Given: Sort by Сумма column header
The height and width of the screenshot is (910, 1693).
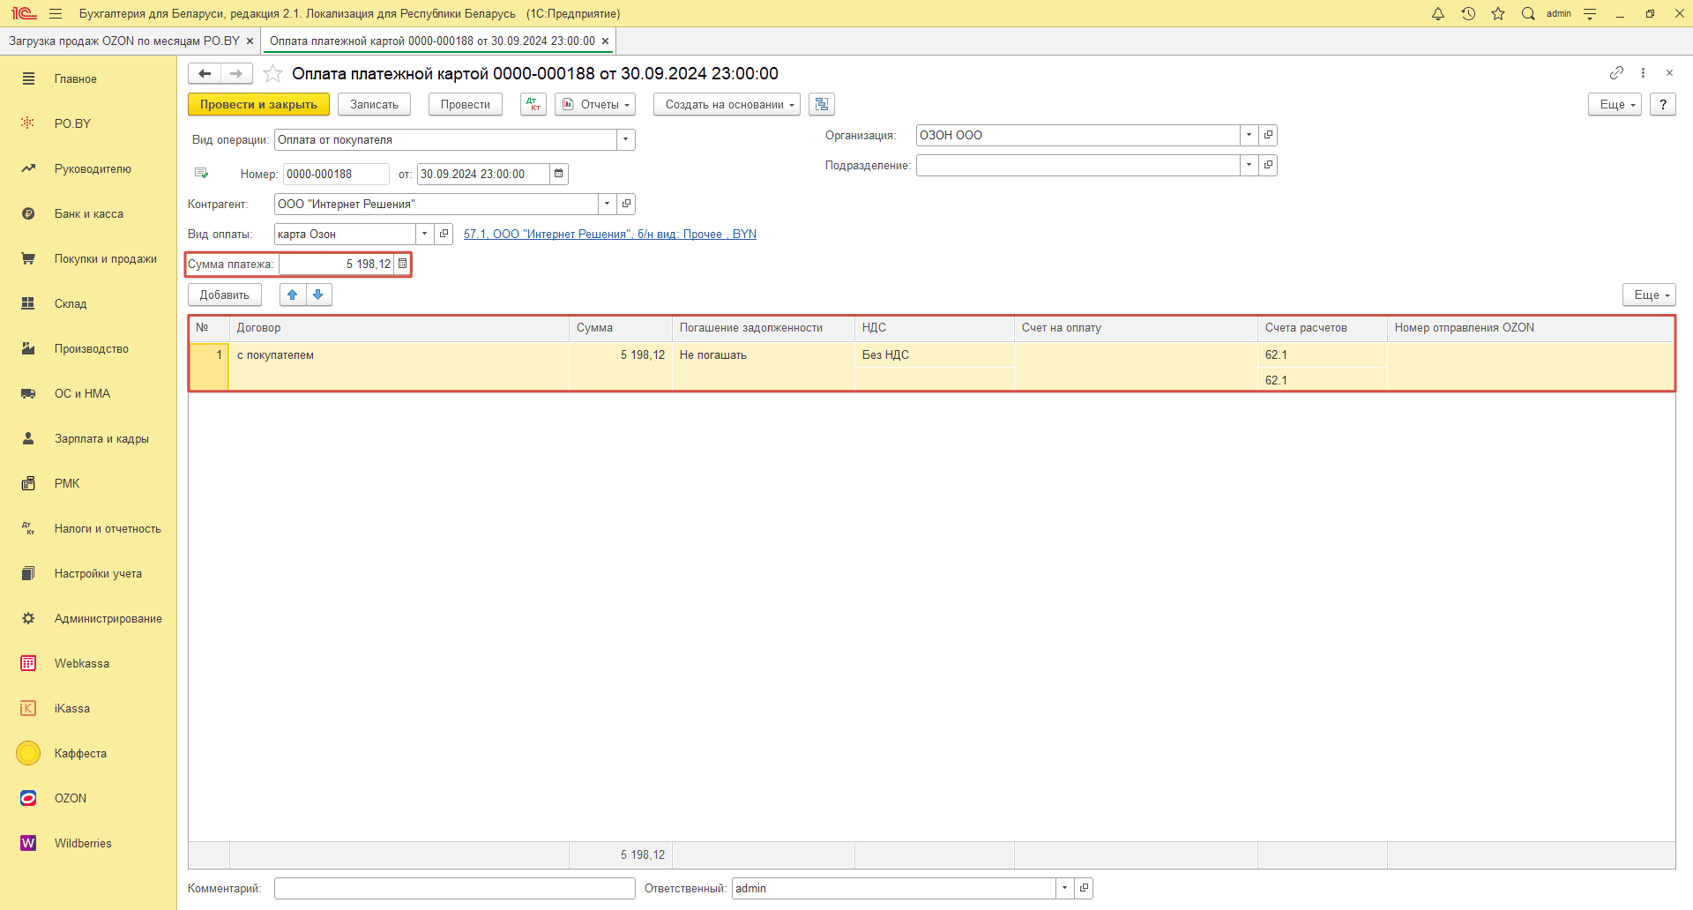Looking at the screenshot, I should (x=621, y=328).
